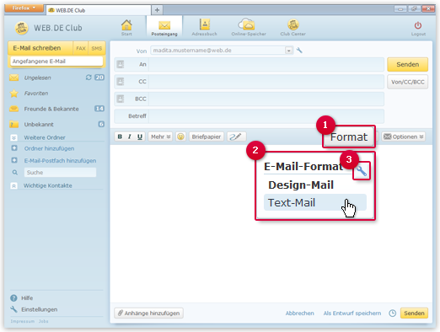Click Anhänge hinzufügen button
The width and height of the screenshot is (440, 332).
[x=149, y=313]
